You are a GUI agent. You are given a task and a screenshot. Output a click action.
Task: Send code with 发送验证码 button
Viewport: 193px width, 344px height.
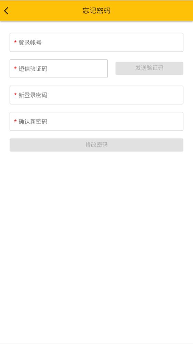click(150, 68)
